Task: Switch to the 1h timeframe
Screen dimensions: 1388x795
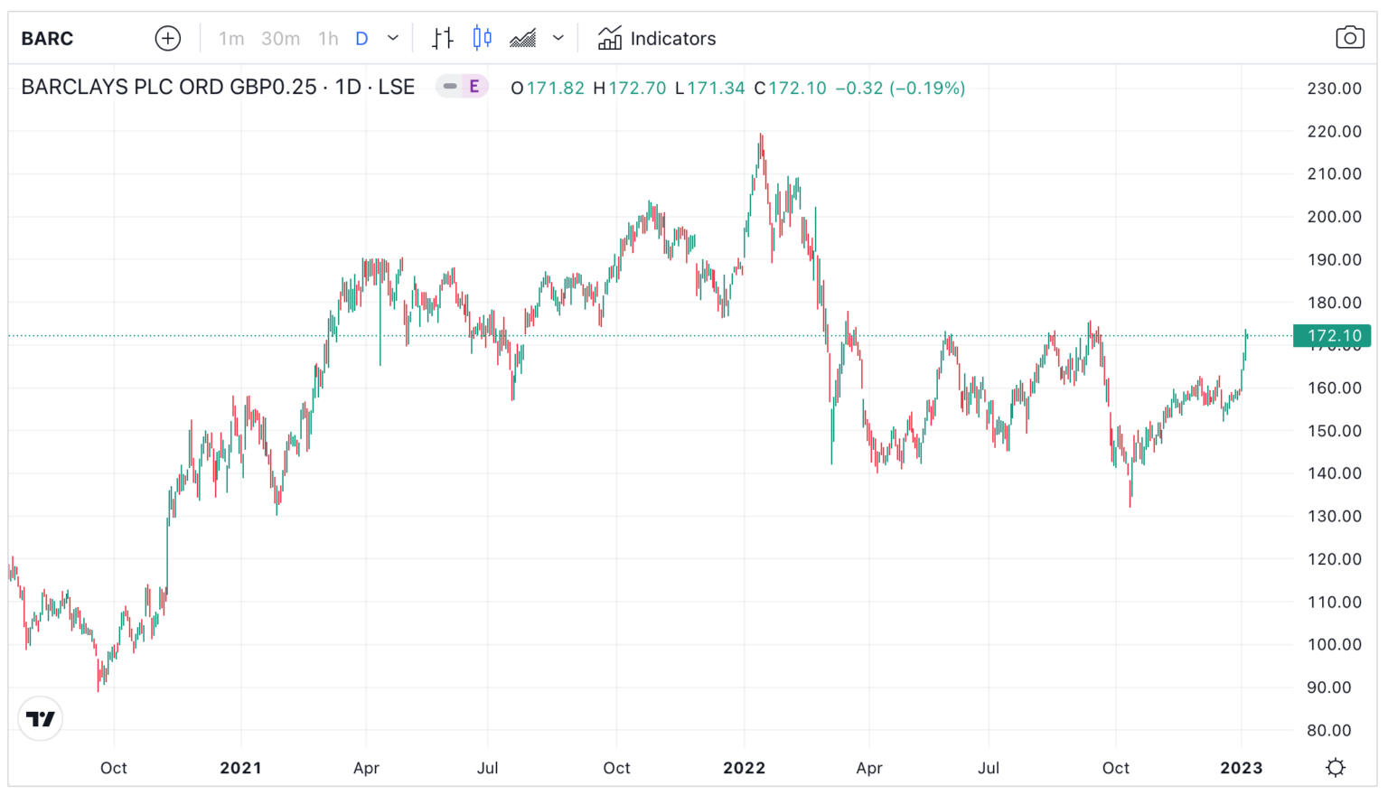Action: [x=328, y=39]
